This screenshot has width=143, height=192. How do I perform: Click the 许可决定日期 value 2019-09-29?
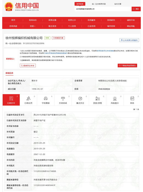coord(39,143)
